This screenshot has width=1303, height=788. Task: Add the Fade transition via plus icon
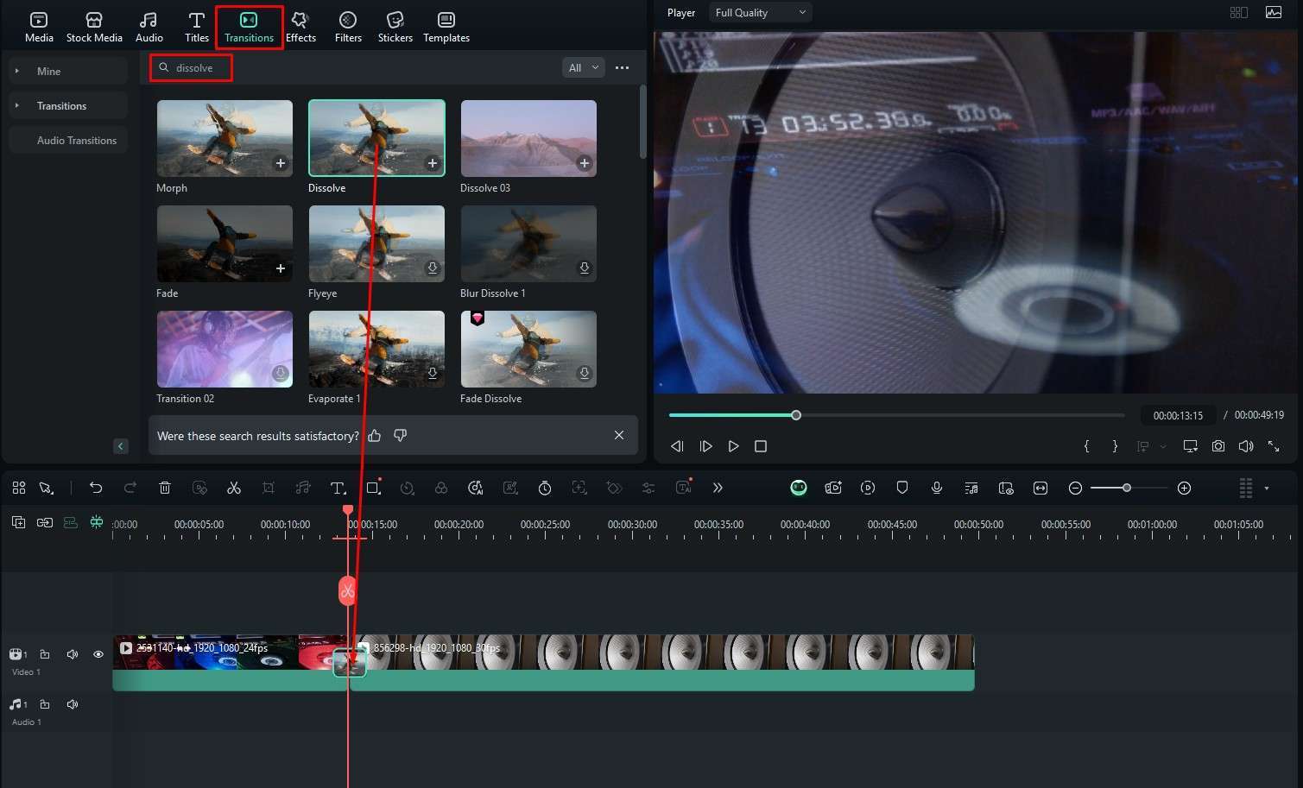281,268
